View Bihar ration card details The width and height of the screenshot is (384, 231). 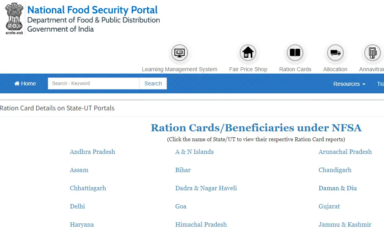click(183, 170)
